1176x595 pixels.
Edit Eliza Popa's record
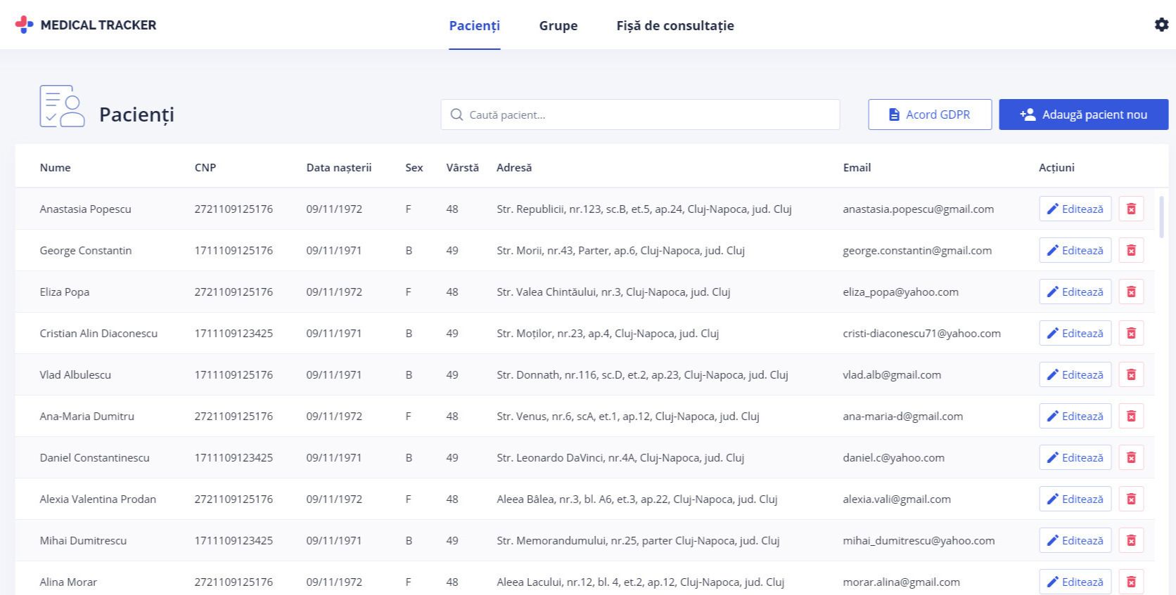pos(1075,292)
